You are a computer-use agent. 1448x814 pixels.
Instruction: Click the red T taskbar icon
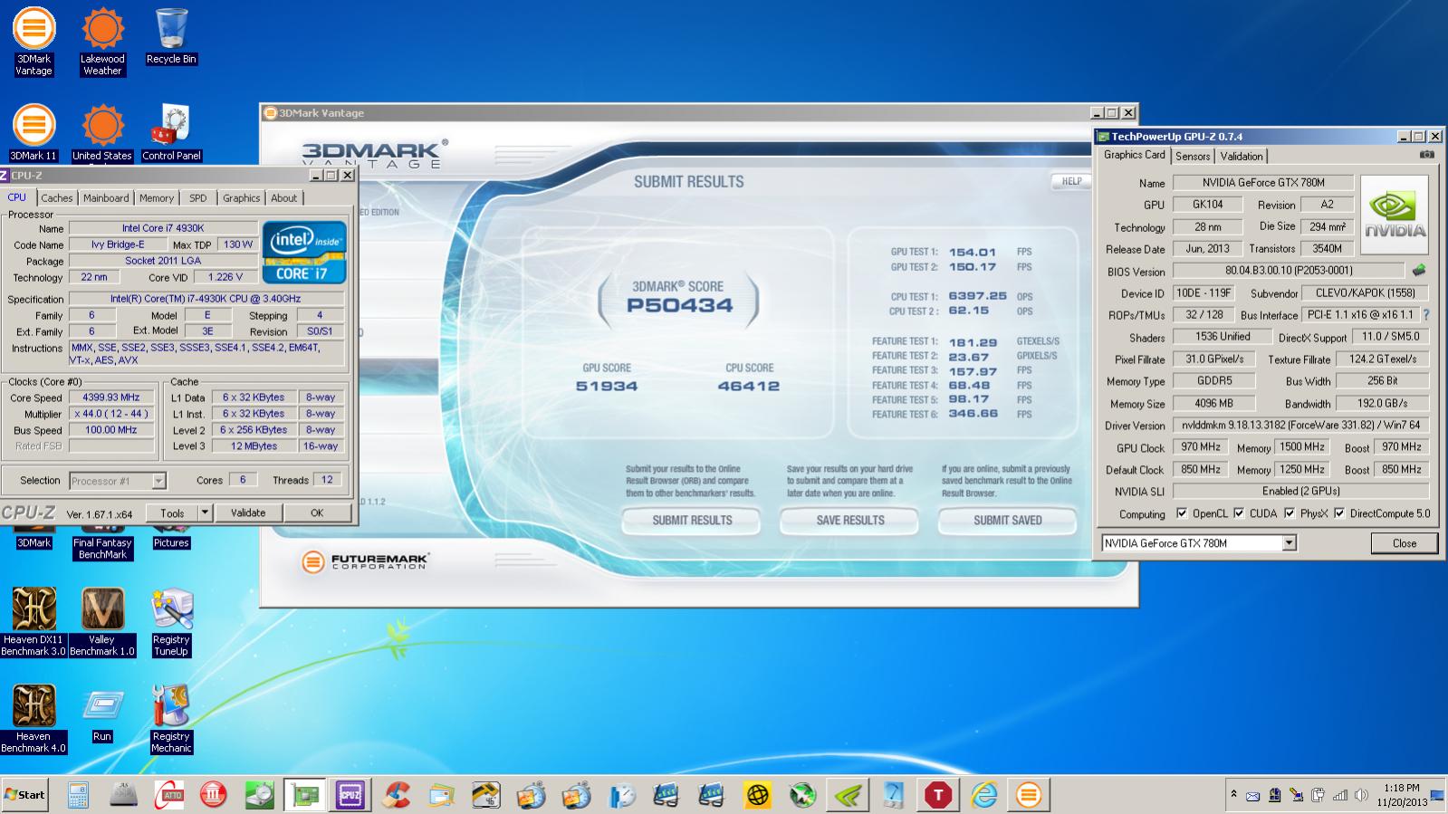click(x=938, y=795)
